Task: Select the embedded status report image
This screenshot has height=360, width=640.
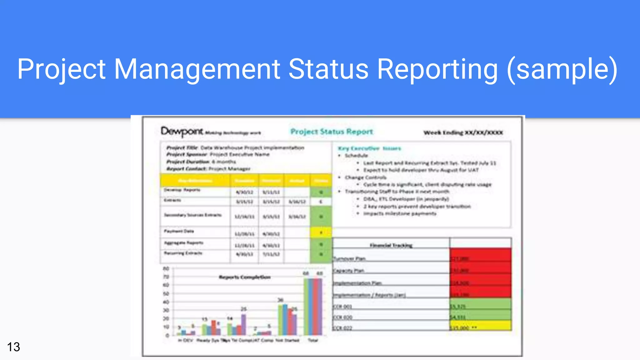Action: 328,236
